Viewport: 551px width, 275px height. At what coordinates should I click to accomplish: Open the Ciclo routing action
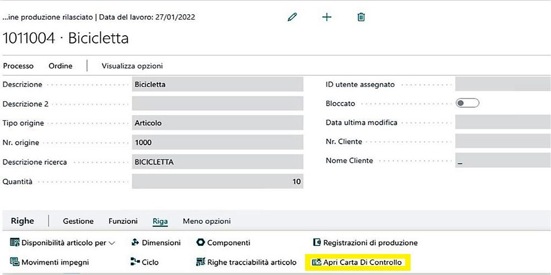click(x=145, y=262)
